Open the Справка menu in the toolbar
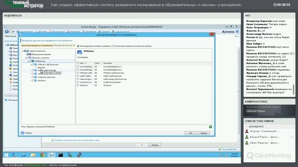This screenshot has height=167, width=298. pyautogui.click(x=104, y=32)
